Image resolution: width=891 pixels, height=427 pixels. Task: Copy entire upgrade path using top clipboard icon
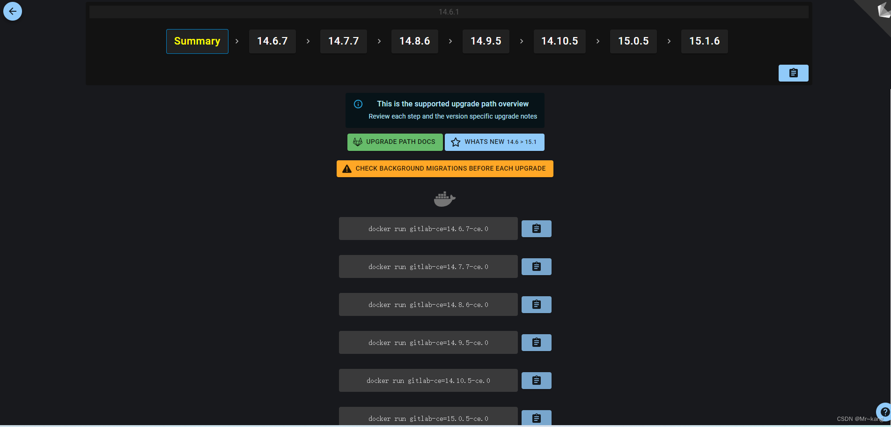793,73
